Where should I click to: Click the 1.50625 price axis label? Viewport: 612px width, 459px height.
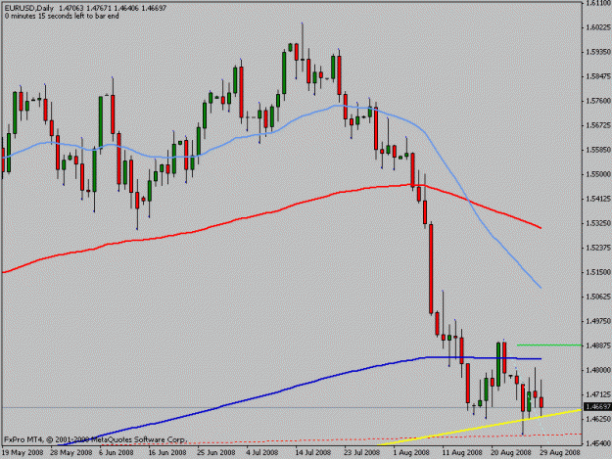598,297
